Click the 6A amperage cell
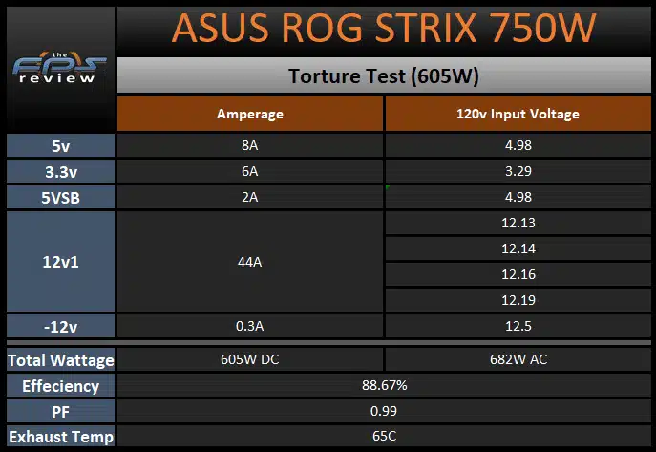This screenshot has width=656, height=452. (x=250, y=171)
